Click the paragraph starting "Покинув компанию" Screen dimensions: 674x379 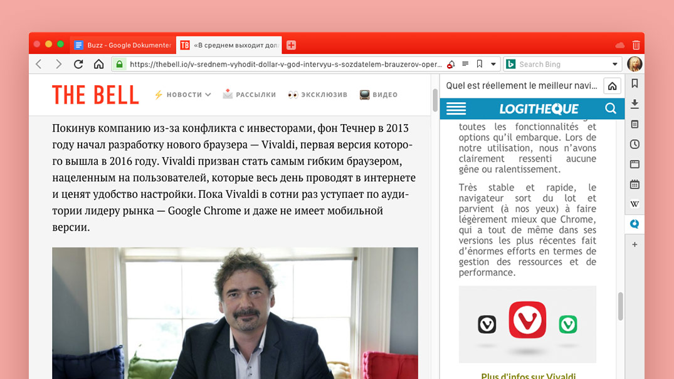point(234,177)
